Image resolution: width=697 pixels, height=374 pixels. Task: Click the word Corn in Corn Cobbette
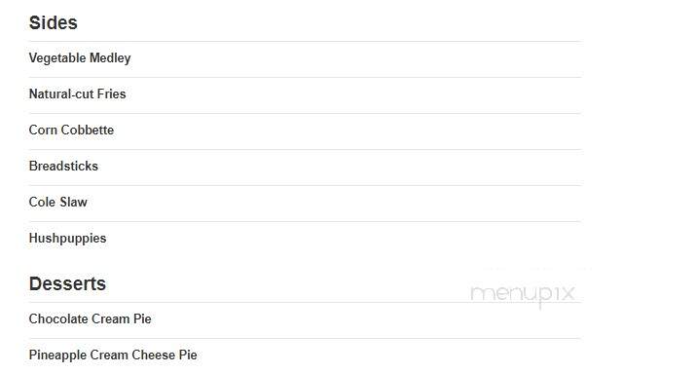43,130
